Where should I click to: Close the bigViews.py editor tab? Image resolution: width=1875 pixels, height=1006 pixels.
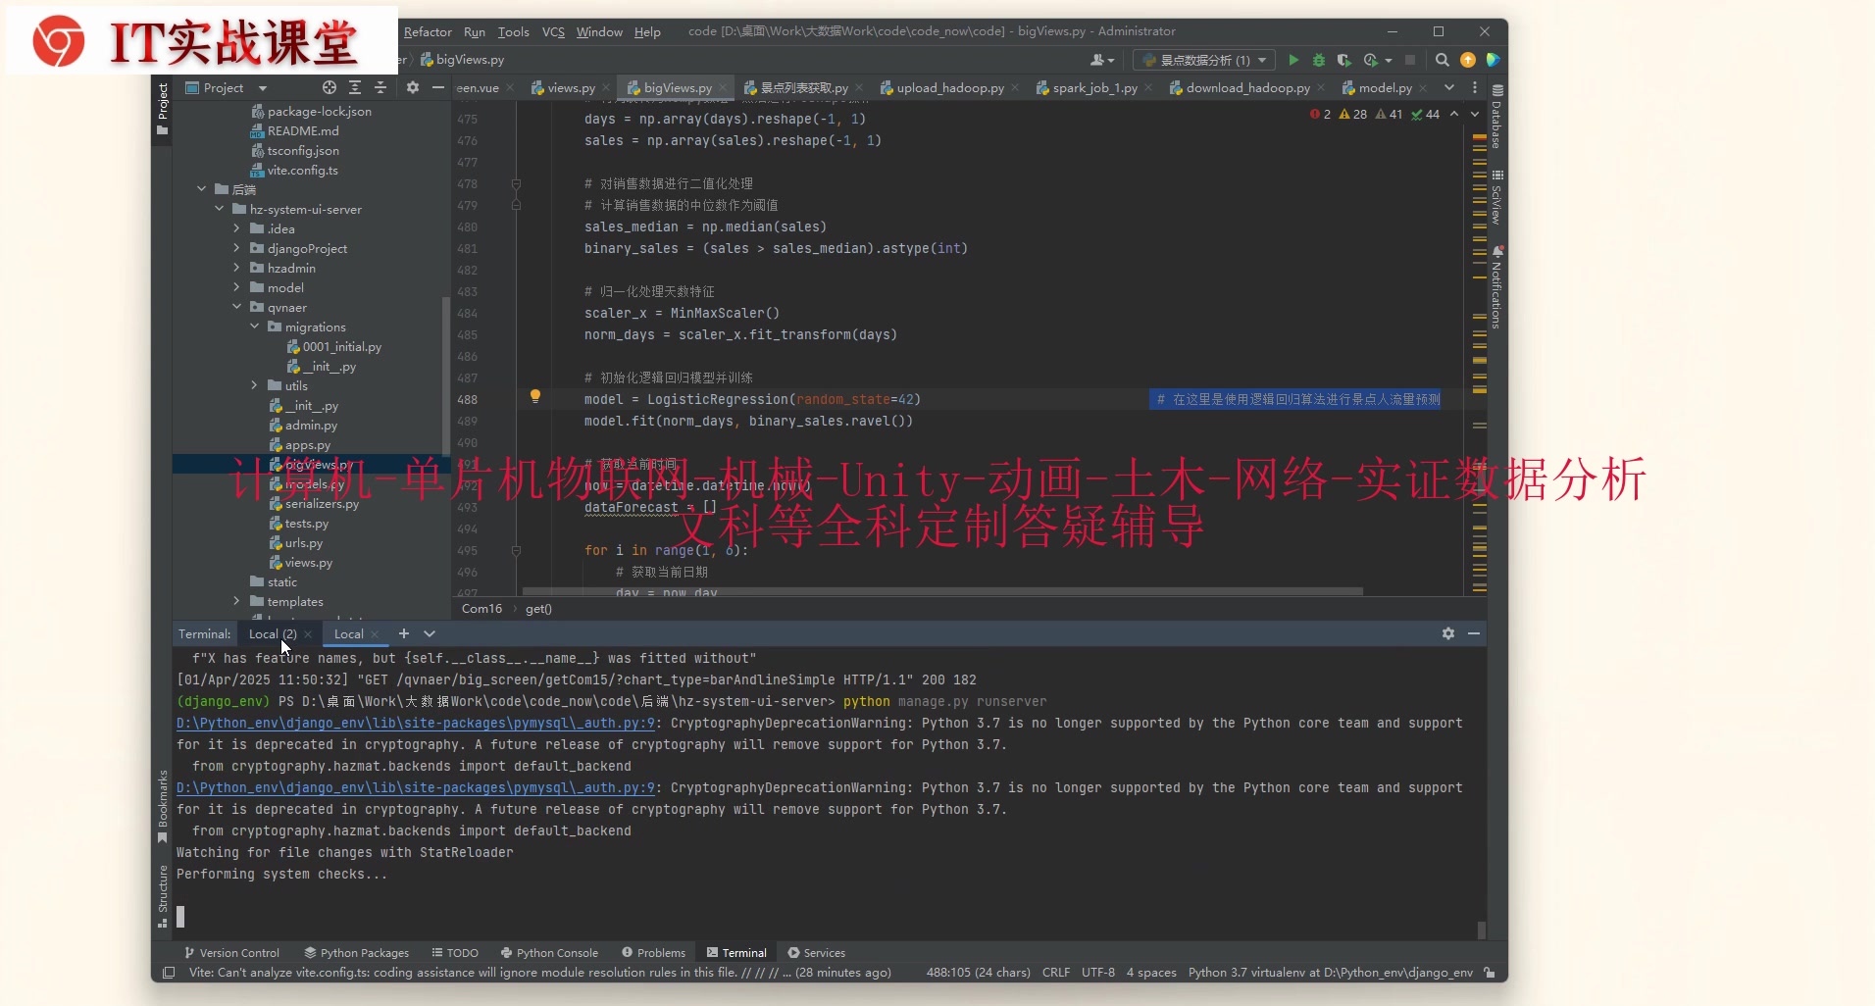click(x=723, y=87)
